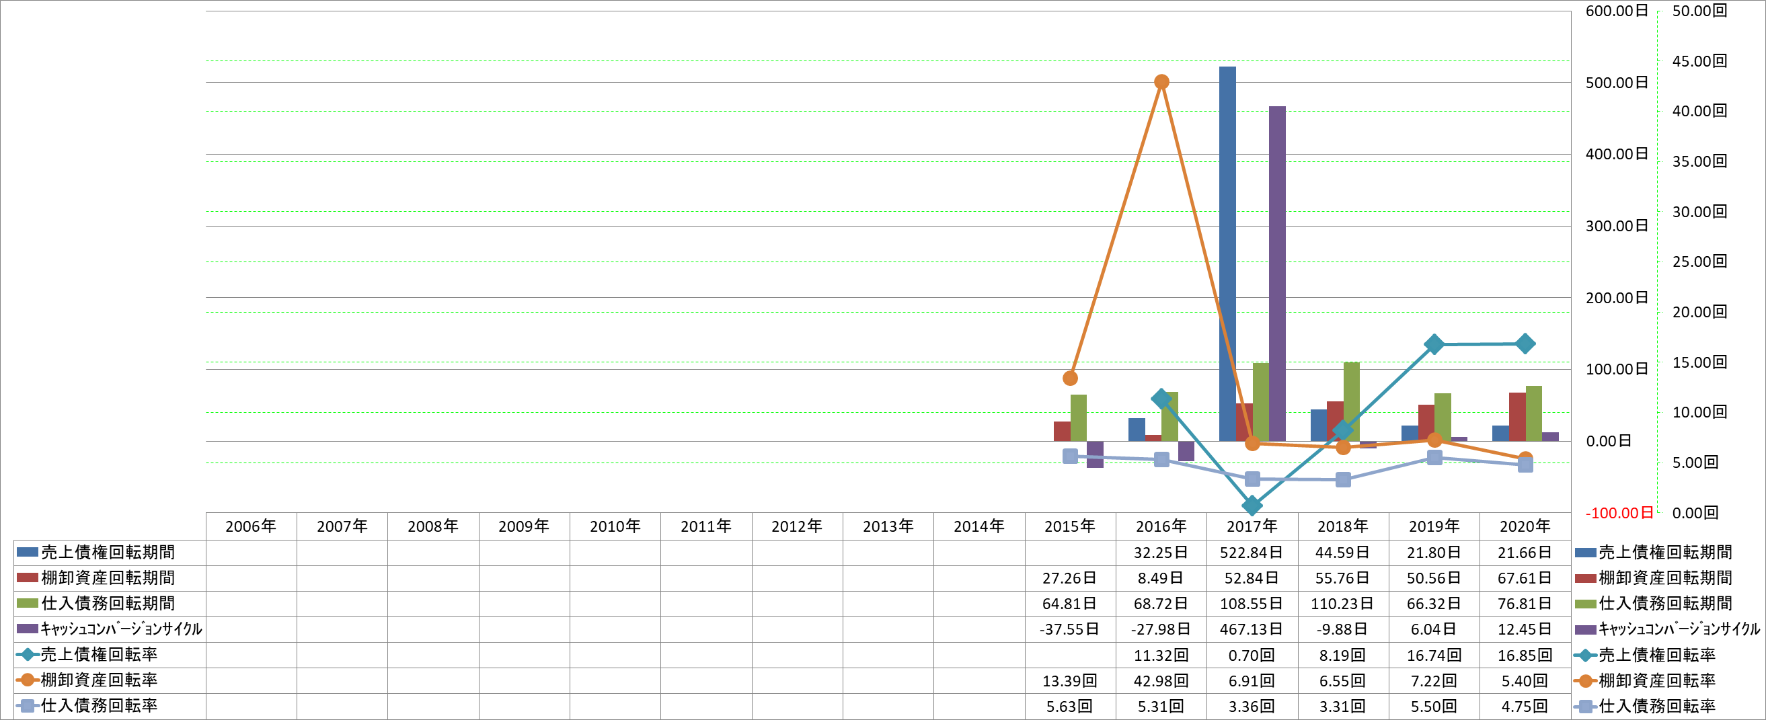
Task: Click the orange peak marker at 2016
Action: tap(1161, 81)
